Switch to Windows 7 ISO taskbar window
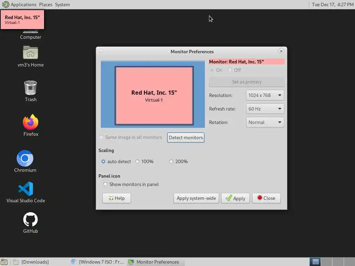The width and height of the screenshot is (355, 266). point(98,262)
